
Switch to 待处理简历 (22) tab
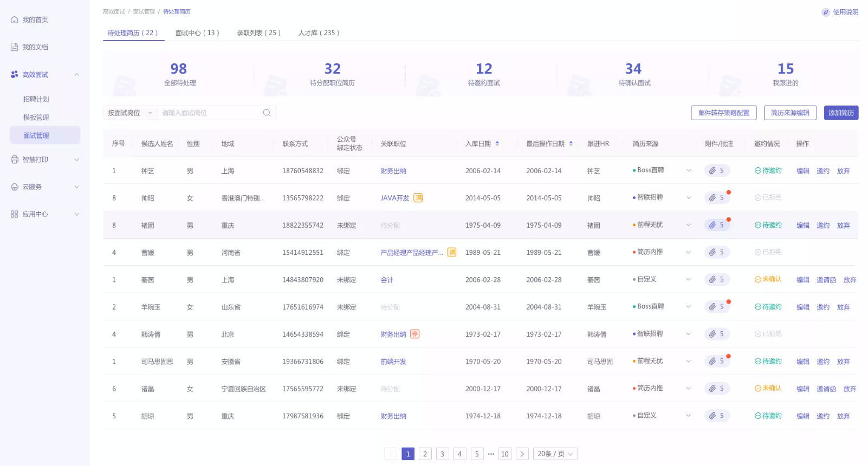coord(133,33)
